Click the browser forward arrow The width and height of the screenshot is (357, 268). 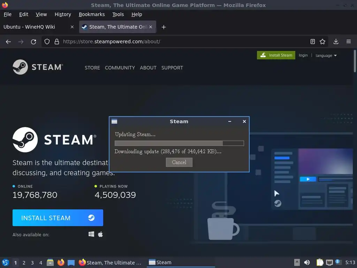[21, 42]
